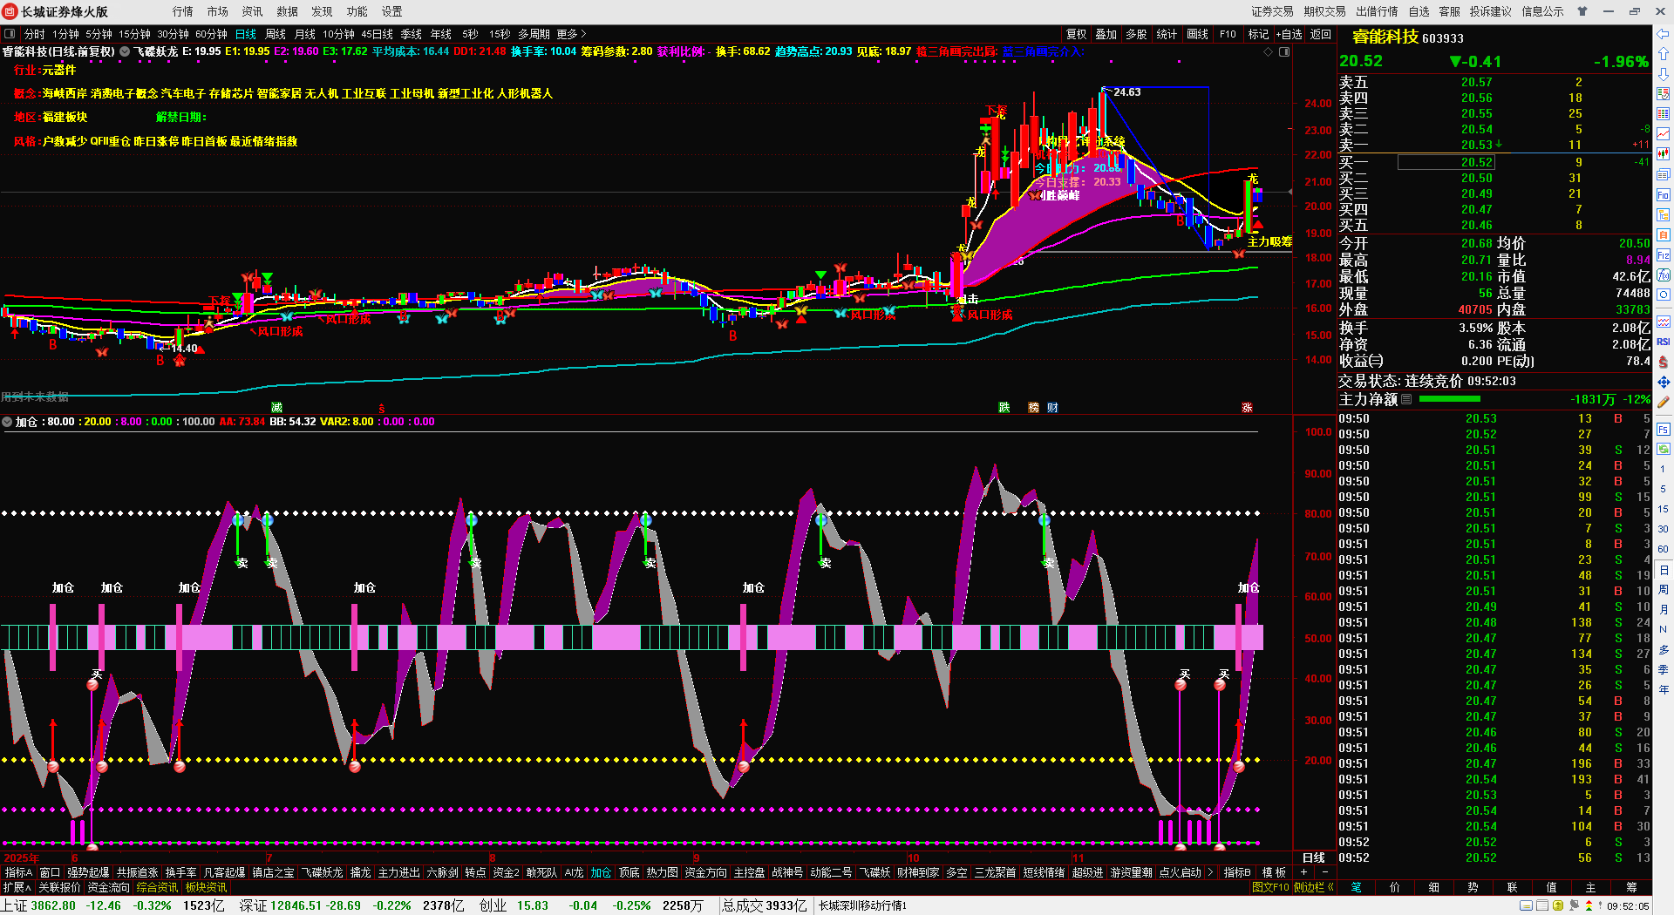This screenshot has height=915, width=1674.
Task: Select the 月线 monthly period
Action: click(305, 34)
